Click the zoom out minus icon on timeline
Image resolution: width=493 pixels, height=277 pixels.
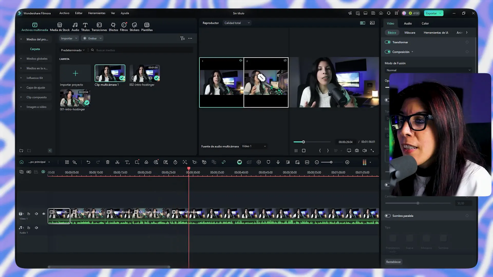[317, 162]
